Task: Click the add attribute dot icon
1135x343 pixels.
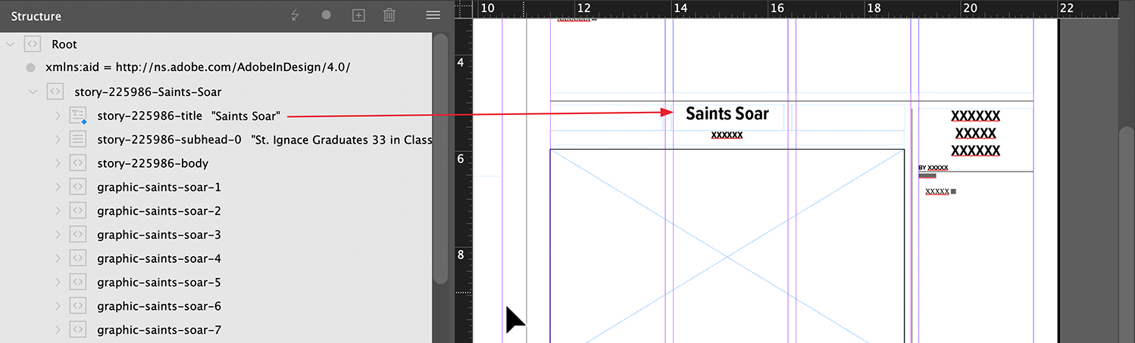Action: [327, 15]
